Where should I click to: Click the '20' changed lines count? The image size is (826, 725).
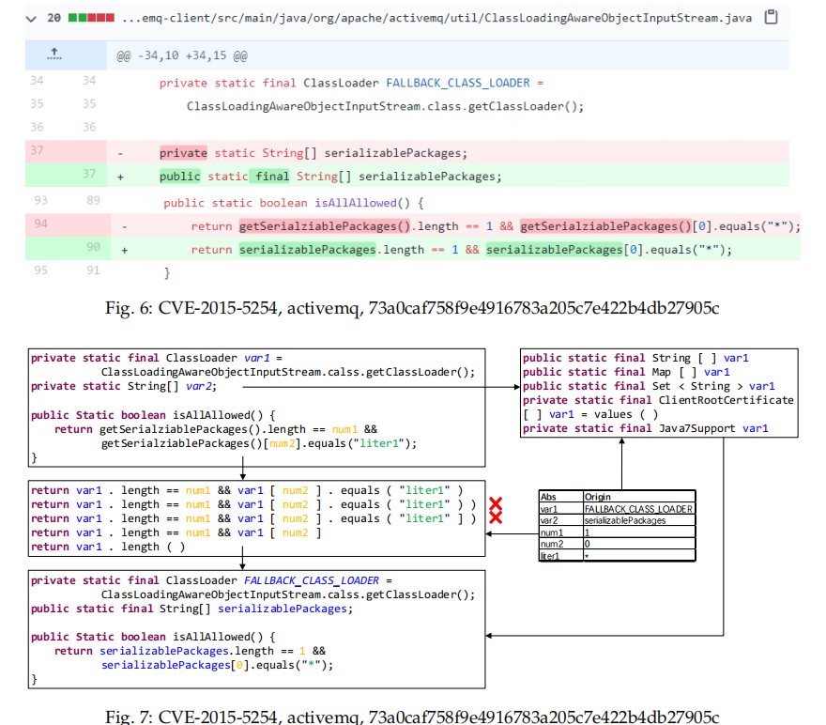[54, 18]
